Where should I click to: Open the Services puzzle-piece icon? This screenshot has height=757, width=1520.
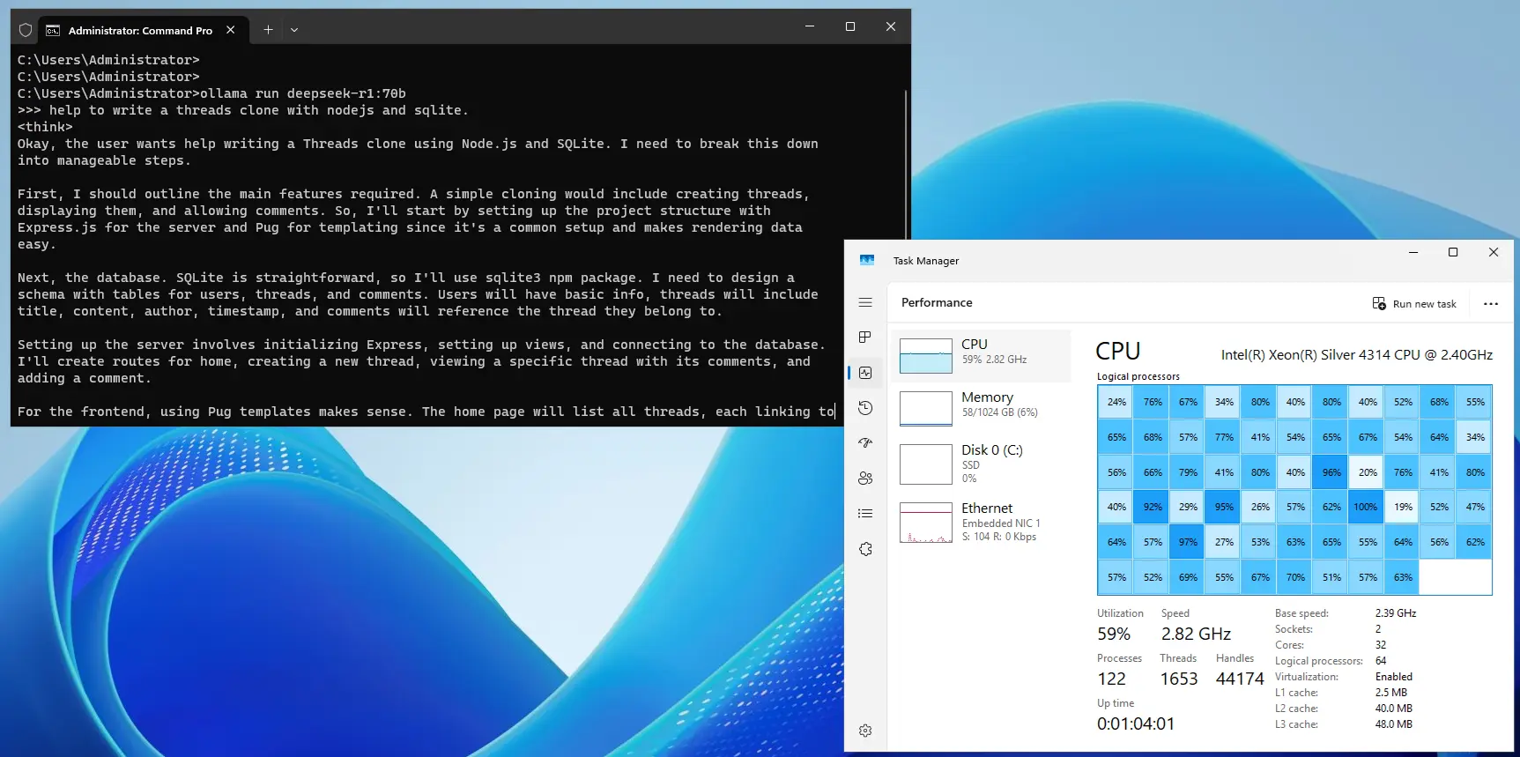click(865, 549)
